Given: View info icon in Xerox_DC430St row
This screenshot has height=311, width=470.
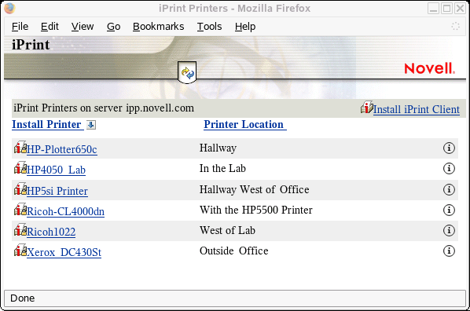Looking at the screenshot, I should click(449, 251).
